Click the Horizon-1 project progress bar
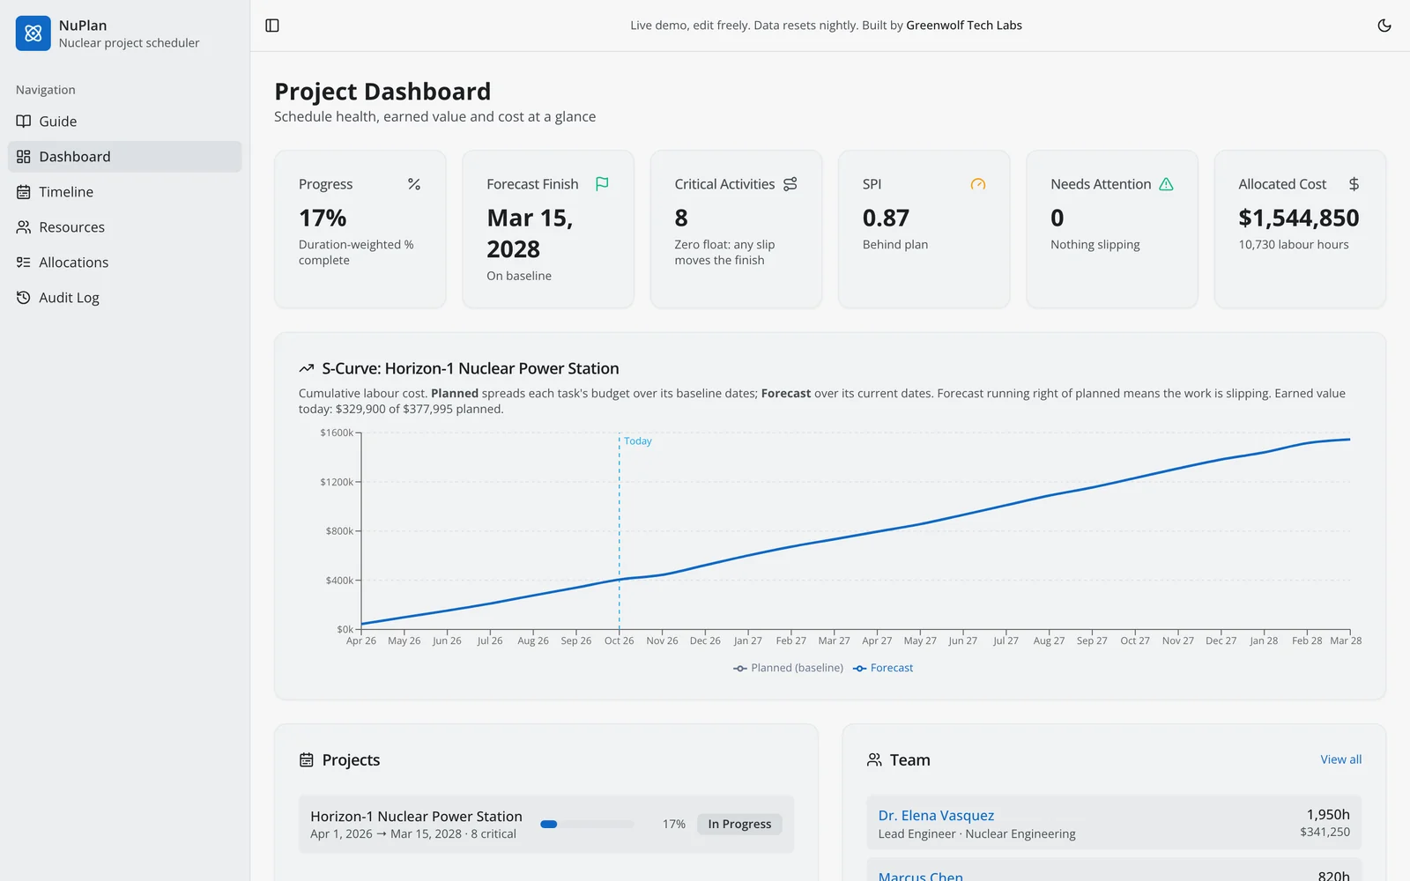 pos(587,825)
